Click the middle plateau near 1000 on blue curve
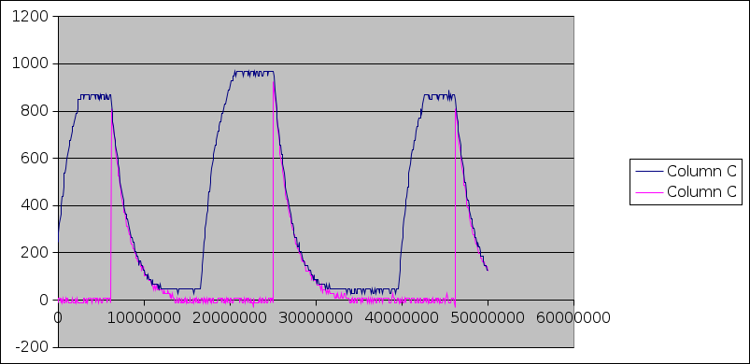Viewport: 750px width, 364px height. [x=253, y=73]
